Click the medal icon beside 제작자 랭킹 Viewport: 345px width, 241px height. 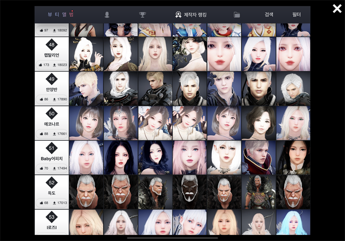point(178,15)
